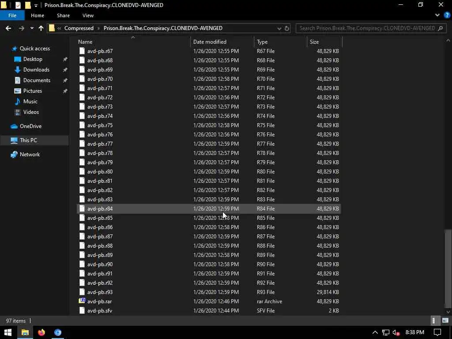This screenshot has width=452, height=339.
Task: Click the scroll up arrow of file list
Action: point(448,41)
